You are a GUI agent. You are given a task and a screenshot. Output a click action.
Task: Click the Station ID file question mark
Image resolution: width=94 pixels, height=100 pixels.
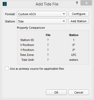[x=48, y=40]
